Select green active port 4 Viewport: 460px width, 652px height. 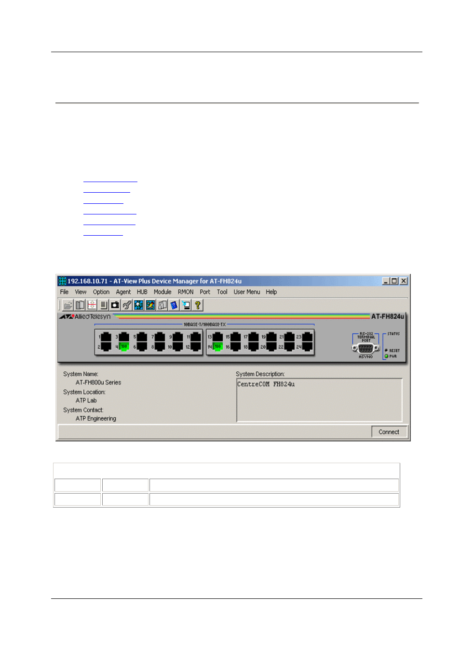click(x=124, y=346)
